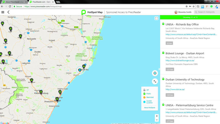Click the back arrow in the header
The width and height of the screenshot is (220, 124).
click(9, 12)
